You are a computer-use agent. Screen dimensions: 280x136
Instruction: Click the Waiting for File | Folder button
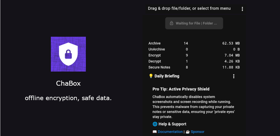coord(194,23)
